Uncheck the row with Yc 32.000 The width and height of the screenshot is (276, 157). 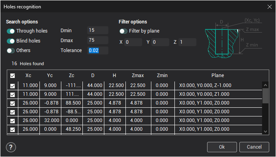[x=12, y=121]
